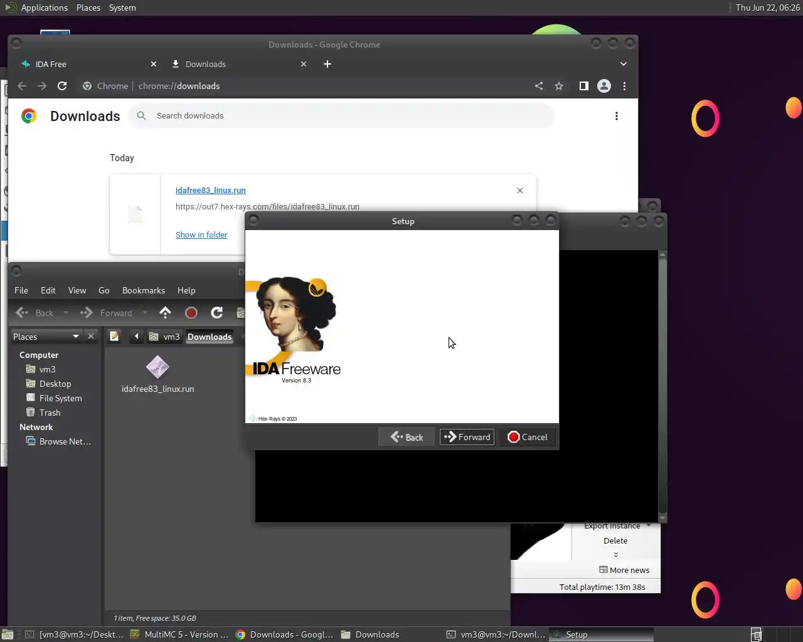The height and width of the screenshot is (642, 803).
Task: Click the terminal window vertical scrollbar
Action: click(662, 386)
